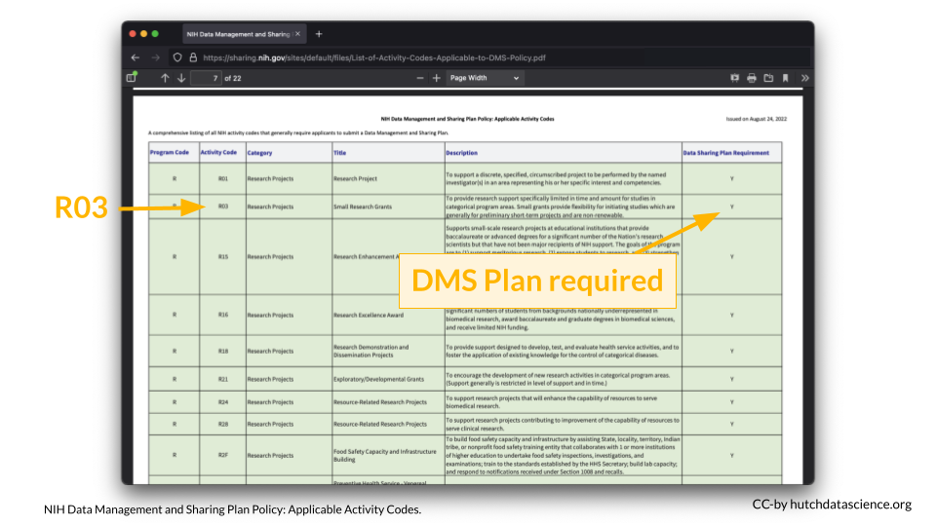Switch to presentation mode
Screen dimensions: 936x526
click(735, 78)
